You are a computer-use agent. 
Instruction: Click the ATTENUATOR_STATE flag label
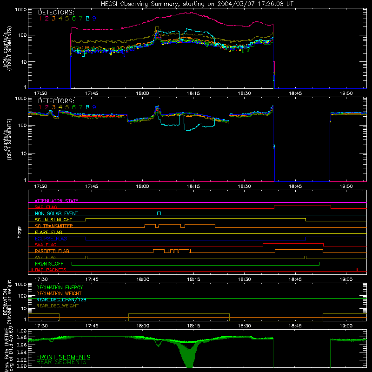56,201
